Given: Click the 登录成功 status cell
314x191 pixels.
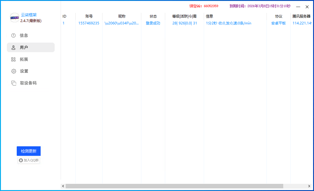Looking at the screenshot, I should [153, 23].
